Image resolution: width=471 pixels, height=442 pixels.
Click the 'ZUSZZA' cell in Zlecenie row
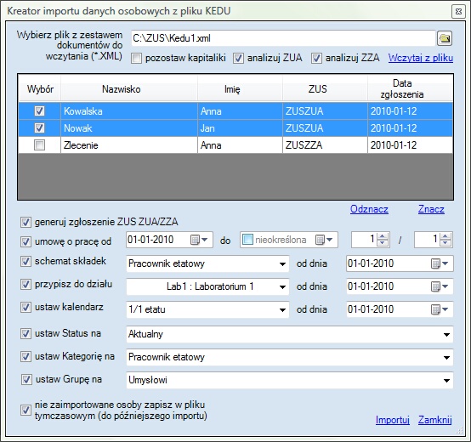tap(325, 145)
